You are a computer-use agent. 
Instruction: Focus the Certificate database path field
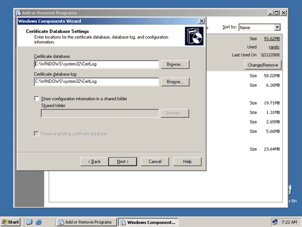click(x=97, y=64)
